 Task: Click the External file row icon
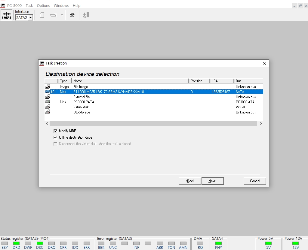tap(48, 97)
